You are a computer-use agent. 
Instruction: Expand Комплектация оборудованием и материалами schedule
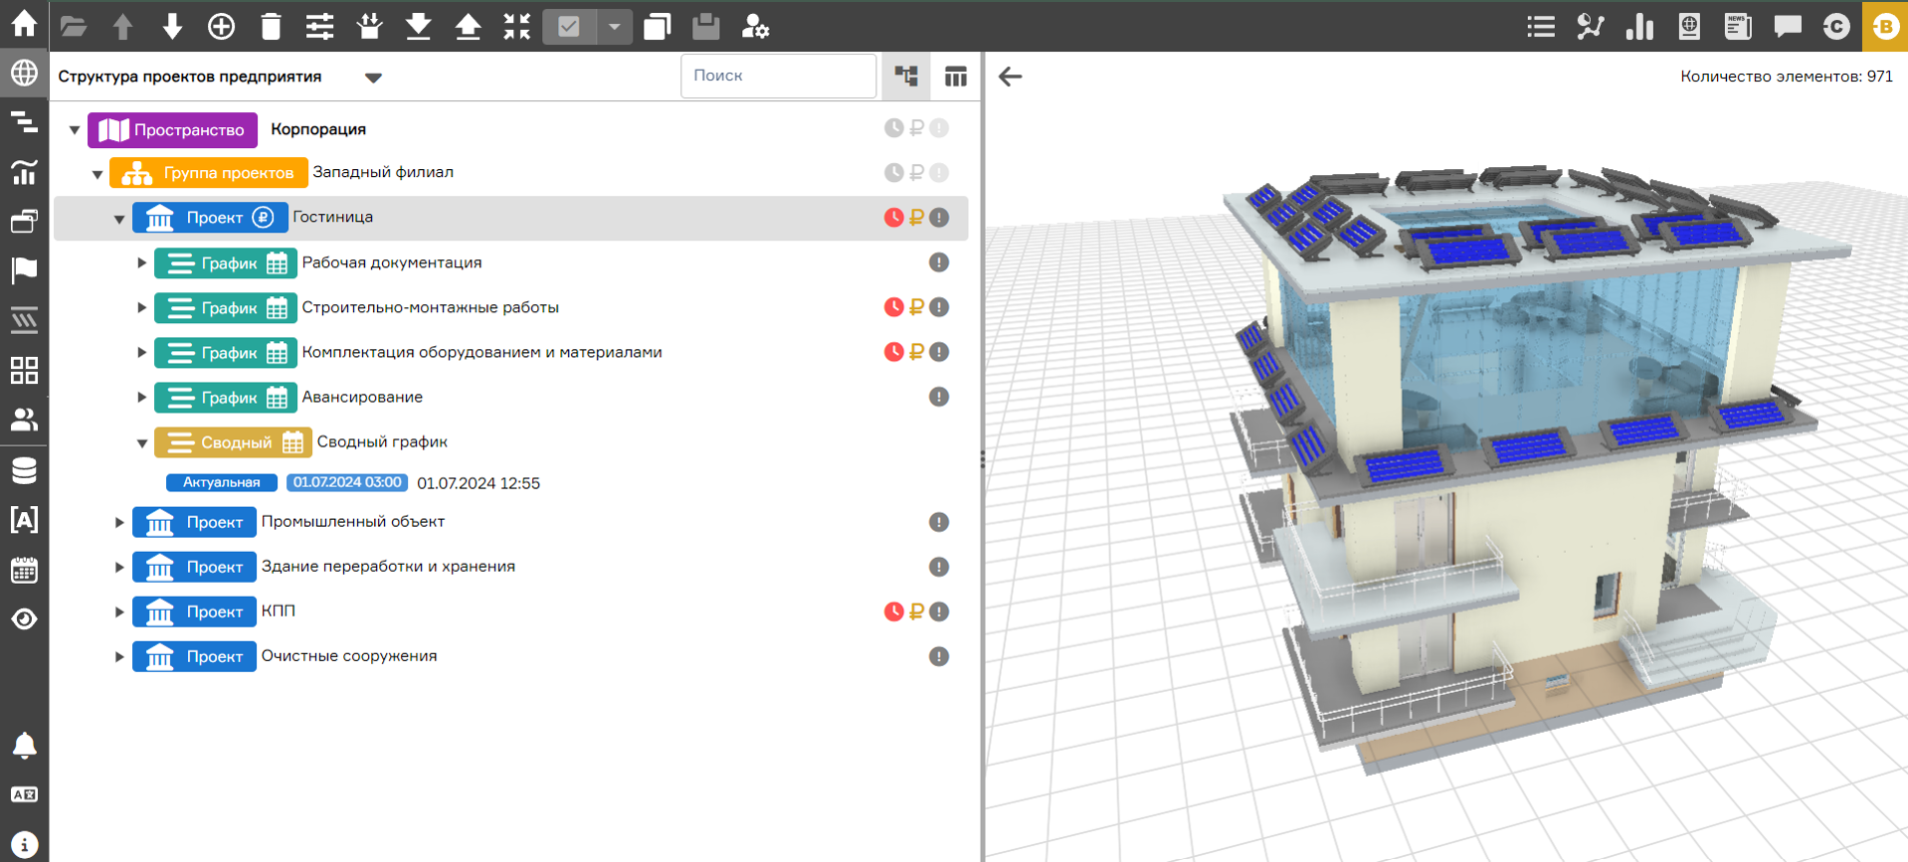click(141, 352)
